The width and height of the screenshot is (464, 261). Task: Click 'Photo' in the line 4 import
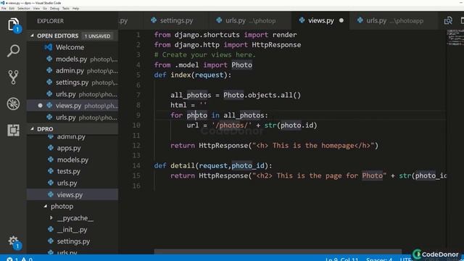pos(241,65)
